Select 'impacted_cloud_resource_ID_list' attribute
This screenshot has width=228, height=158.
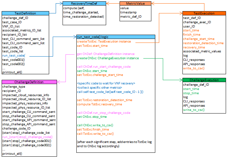point(27,99)
